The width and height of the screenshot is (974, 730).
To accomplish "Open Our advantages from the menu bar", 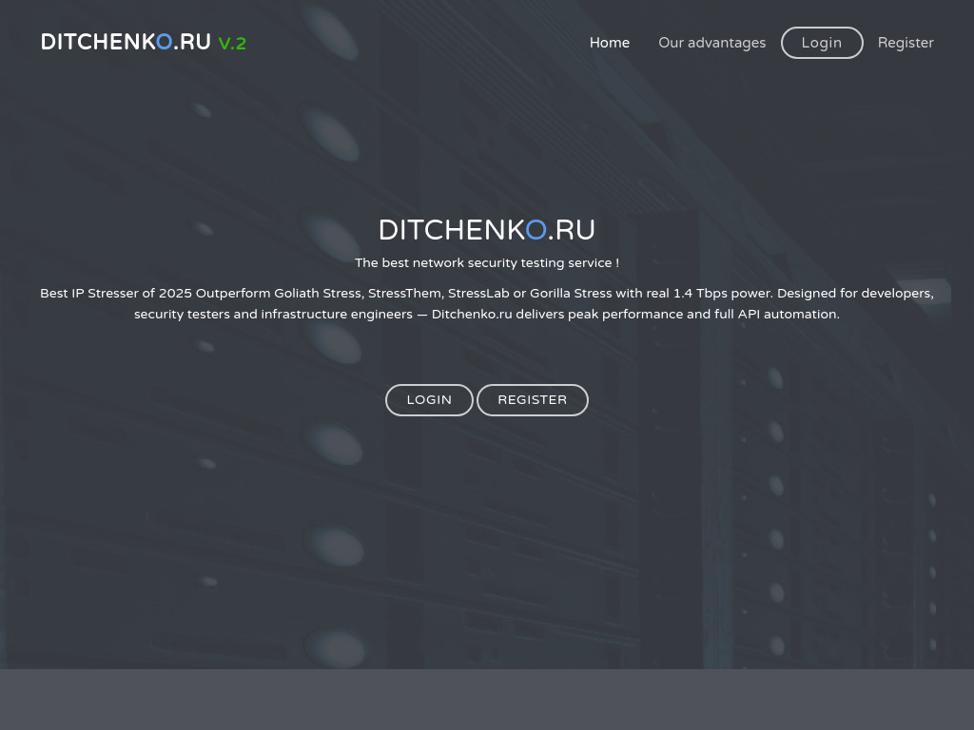I will pyautogui.click(x=711, y=43).
